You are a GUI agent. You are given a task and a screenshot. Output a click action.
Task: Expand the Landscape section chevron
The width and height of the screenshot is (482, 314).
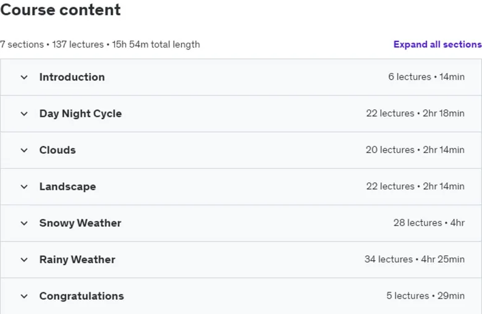[24, 187]
